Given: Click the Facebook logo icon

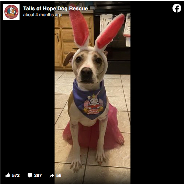Looking at the screenshot, I should click(177, 8).
